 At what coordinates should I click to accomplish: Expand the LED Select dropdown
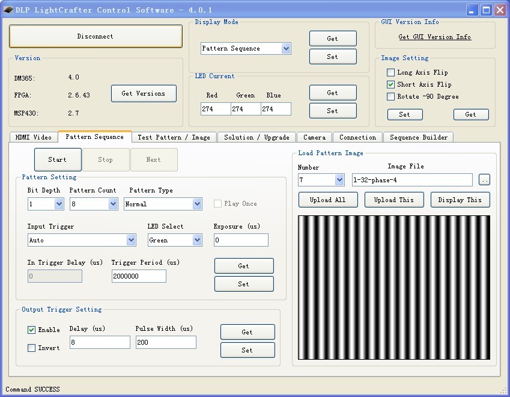pos(197,240)
